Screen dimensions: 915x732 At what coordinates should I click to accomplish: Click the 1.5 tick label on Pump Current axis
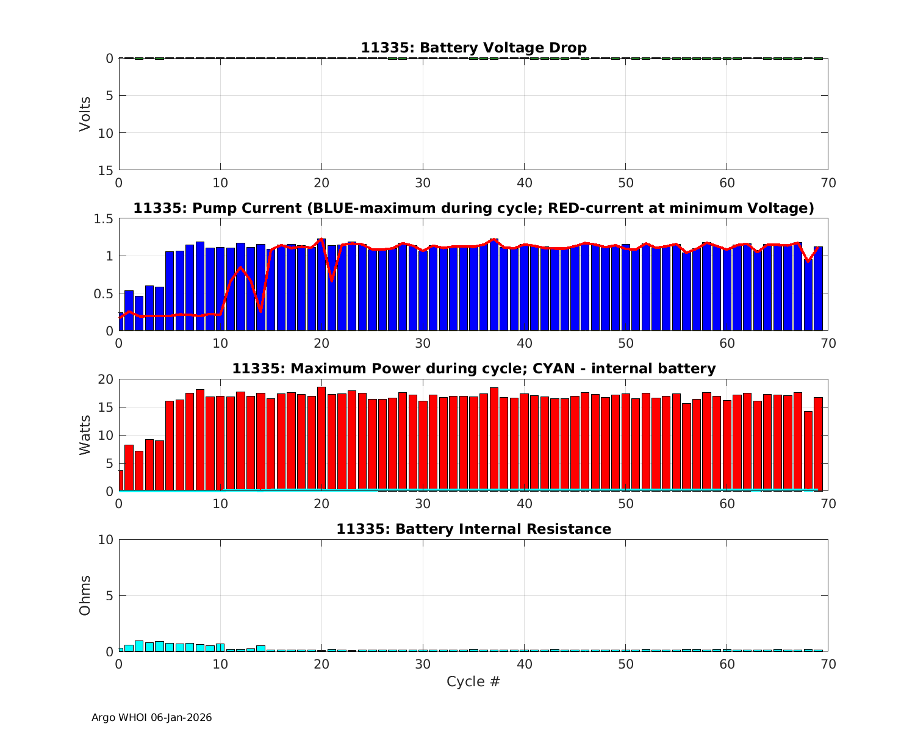pyautogui.click(x=102, y=219)
